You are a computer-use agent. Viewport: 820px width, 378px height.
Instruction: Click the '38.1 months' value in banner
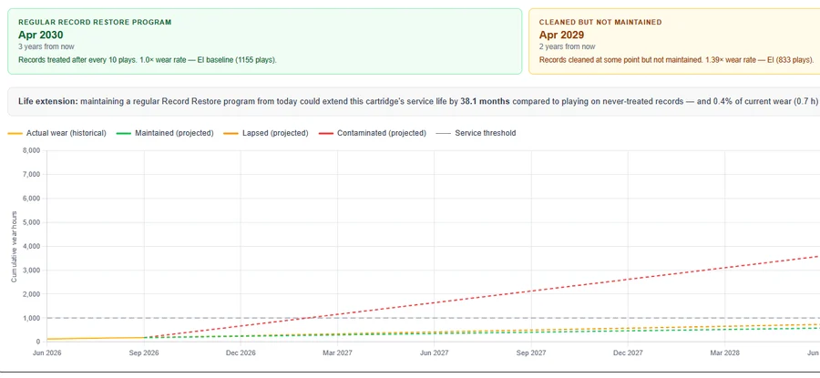point(485,101)
